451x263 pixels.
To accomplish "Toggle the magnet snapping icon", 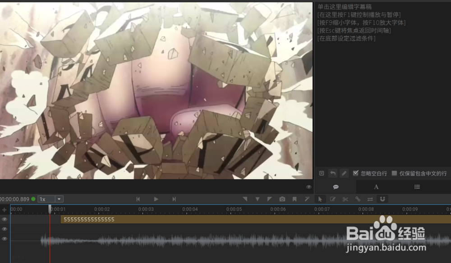I will (382, 199).
